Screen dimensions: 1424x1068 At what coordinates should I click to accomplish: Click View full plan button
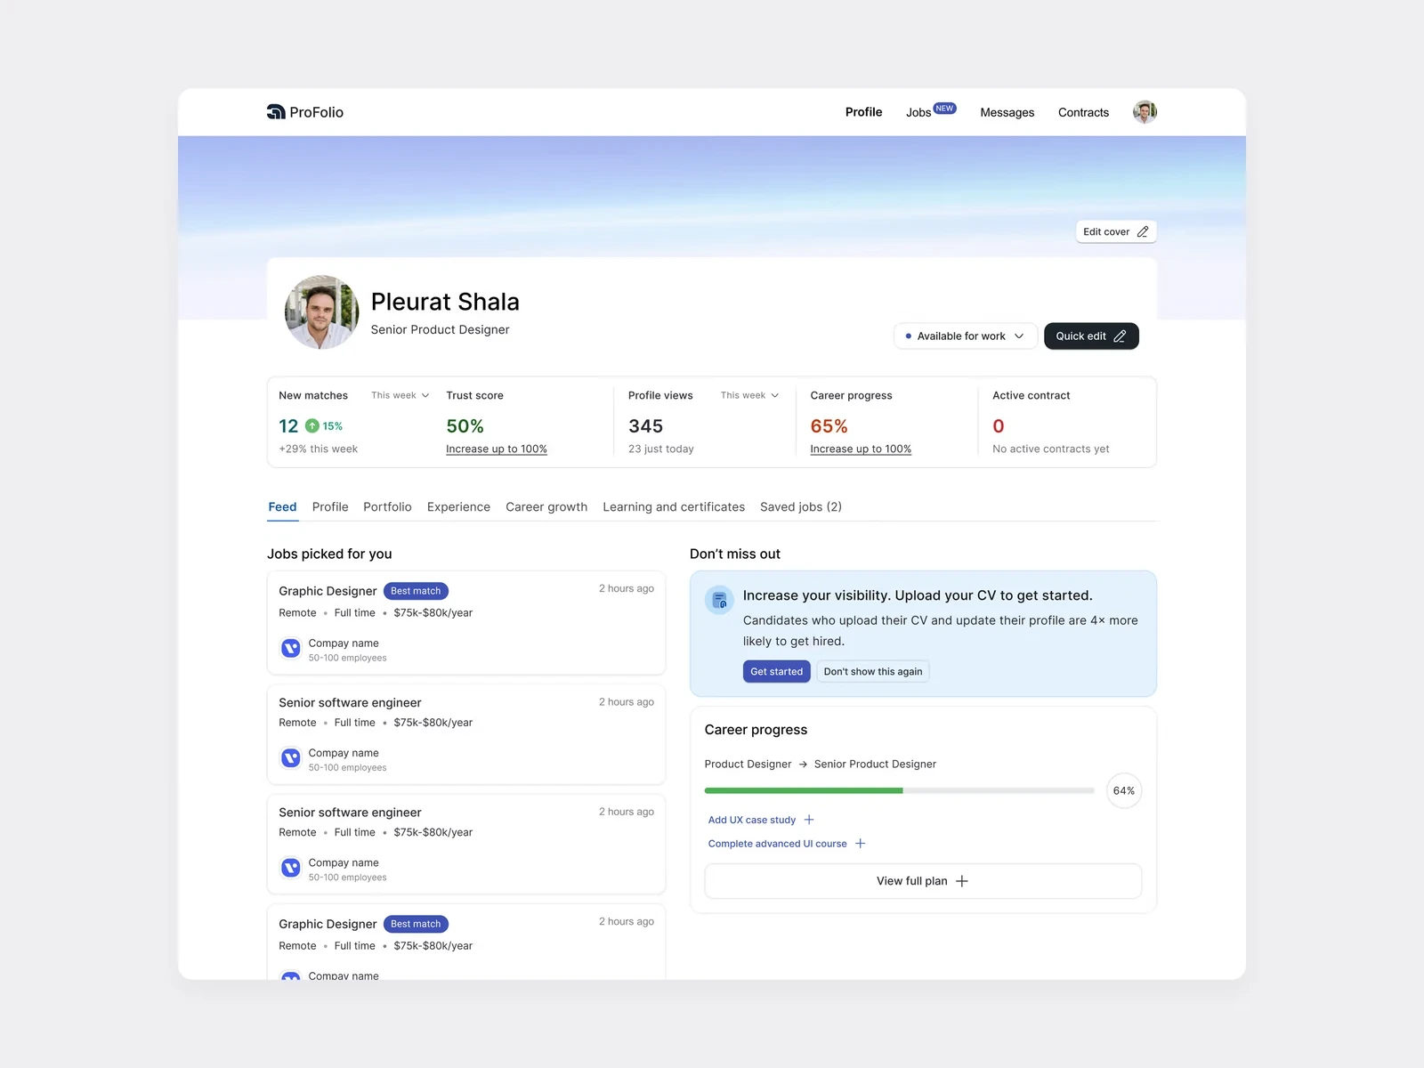click(923, 881)
